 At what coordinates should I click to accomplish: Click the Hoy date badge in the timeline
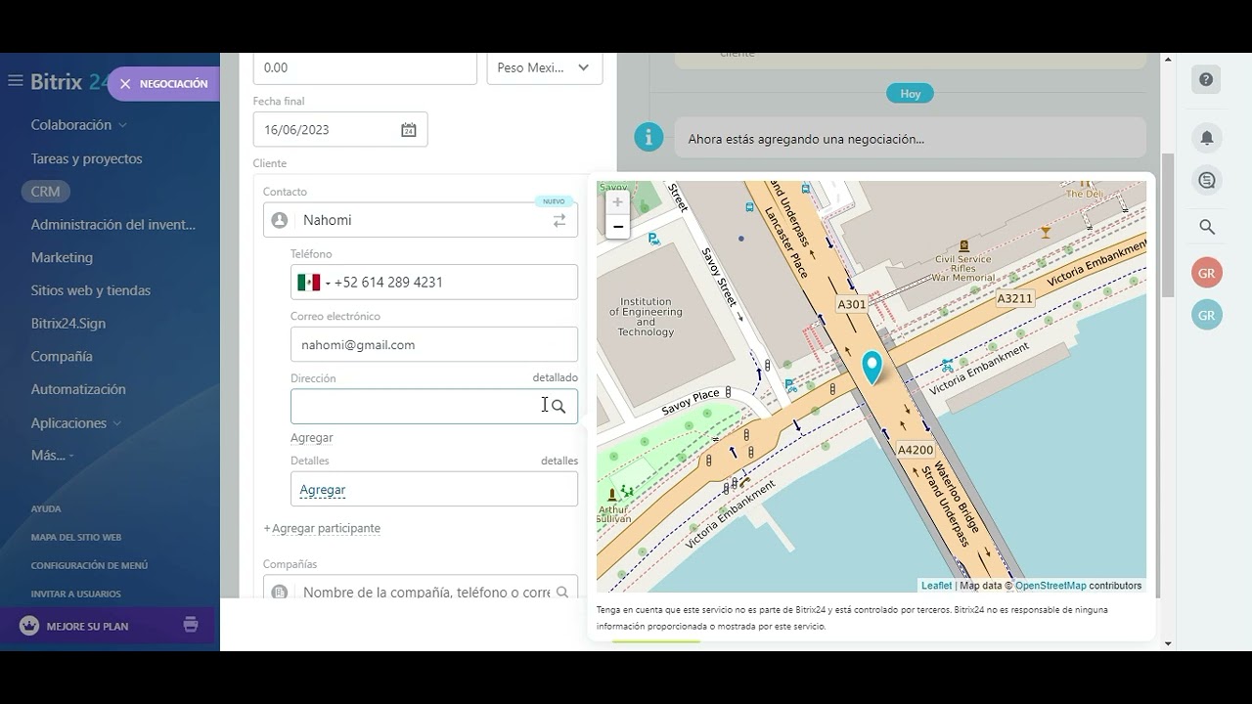(x=911, y=94)
